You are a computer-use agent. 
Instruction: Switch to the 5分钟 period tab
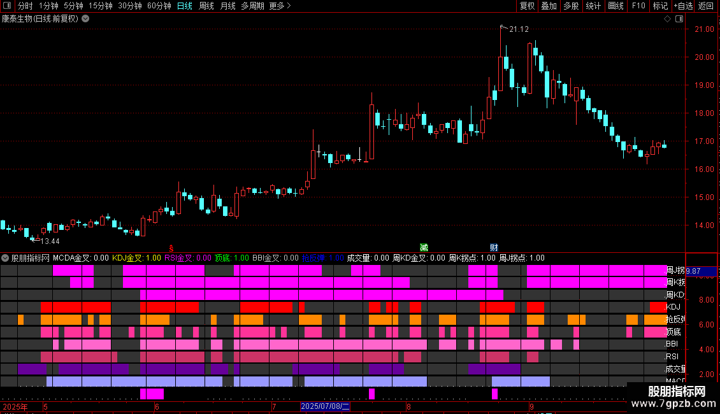(x=73, y=6)
